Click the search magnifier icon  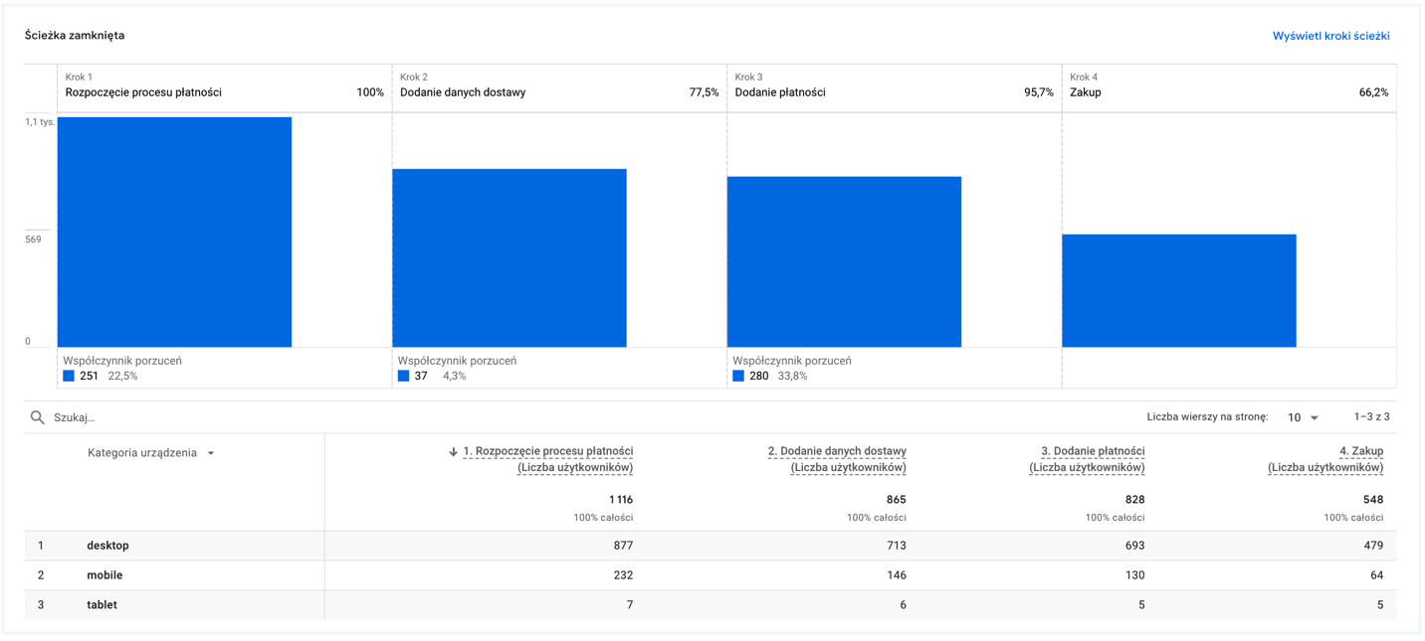coord(38,417)
